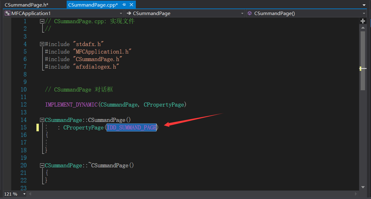Unpin the CSummandPage.cpp document tab
Screen dimensions: 371x199
click(125, 5)
